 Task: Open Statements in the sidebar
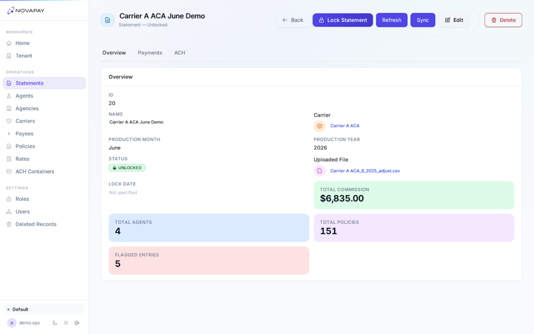[44, 83]
